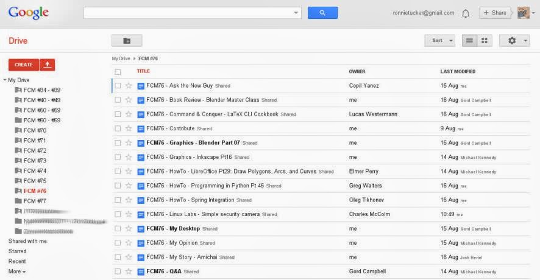Switch to grid view icon
The height and width of the screenshot is (280, 540).
(x=485, y=41)
